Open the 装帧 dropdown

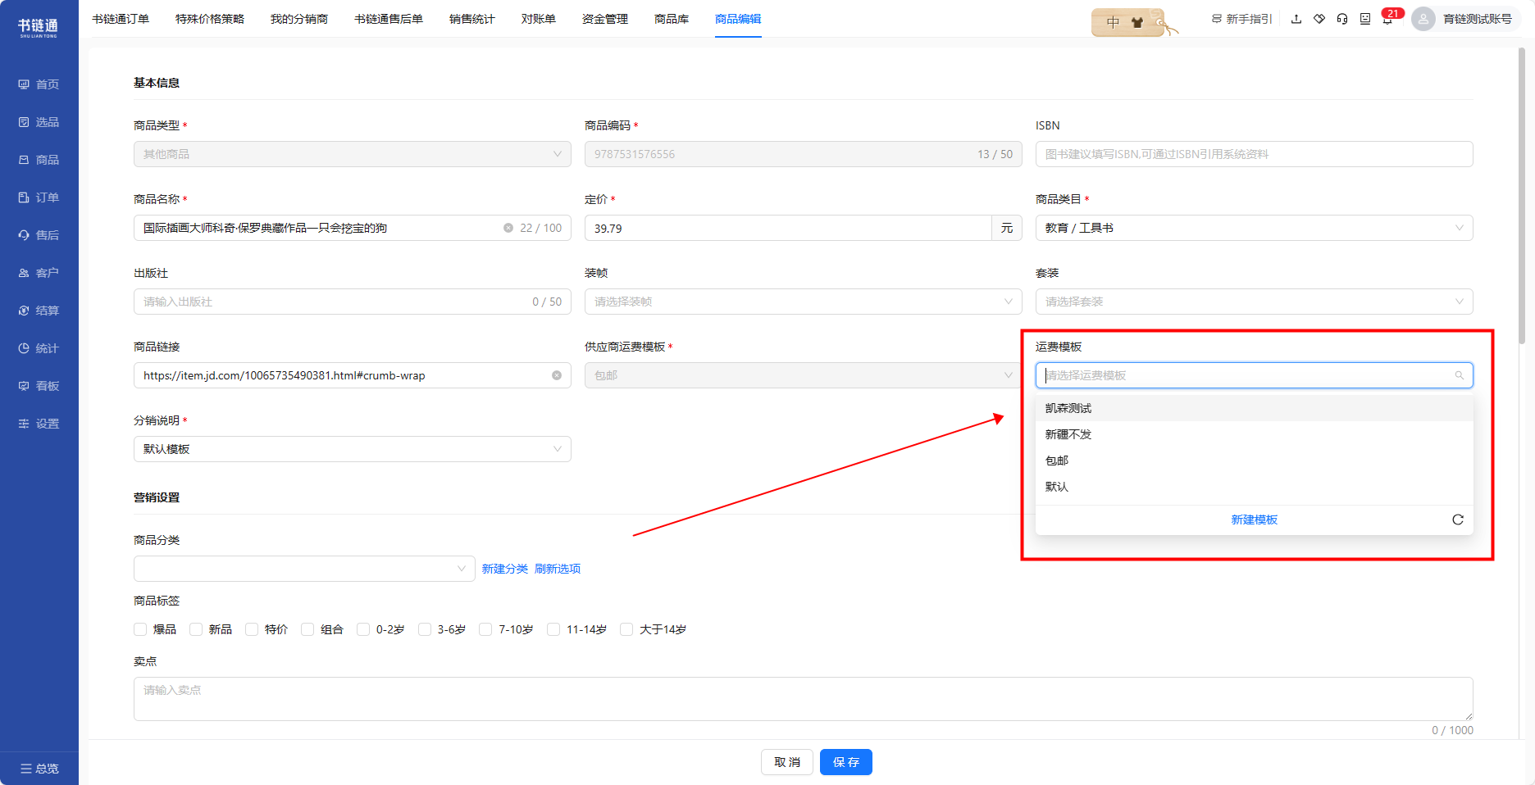(804, 302)
